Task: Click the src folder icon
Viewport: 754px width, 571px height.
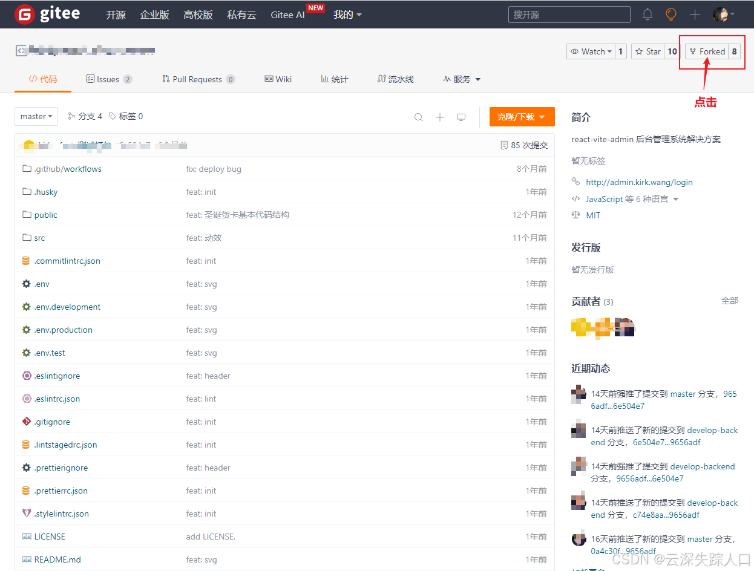Action: point(27,238)
